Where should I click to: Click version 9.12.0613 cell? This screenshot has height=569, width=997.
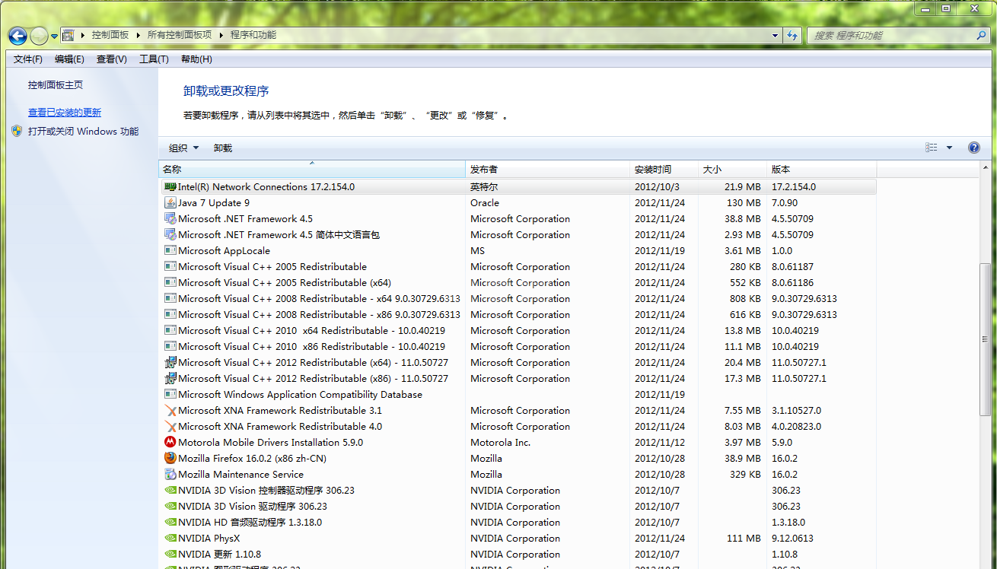(x=792, y=538)
